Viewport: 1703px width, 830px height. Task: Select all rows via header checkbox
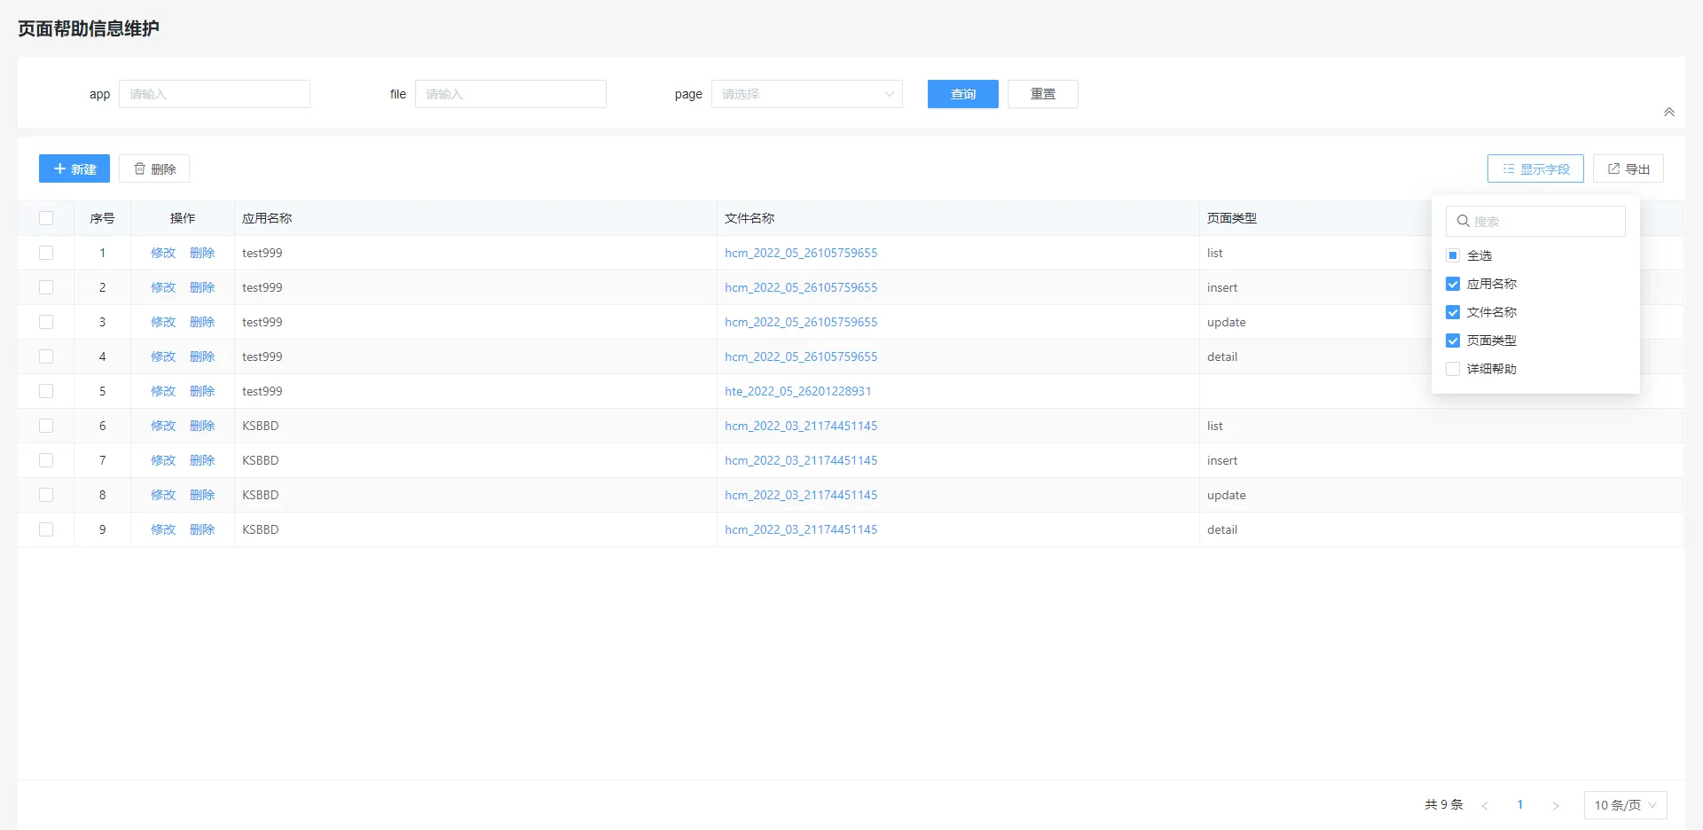pyautogui.click(x=46, y=218)
